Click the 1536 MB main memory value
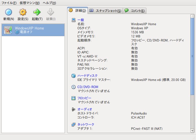196x140 pixels. pos(137,32)
